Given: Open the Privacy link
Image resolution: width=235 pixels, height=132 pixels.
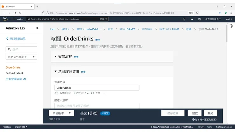Looking at the screenshot, I should pos(200,127).
